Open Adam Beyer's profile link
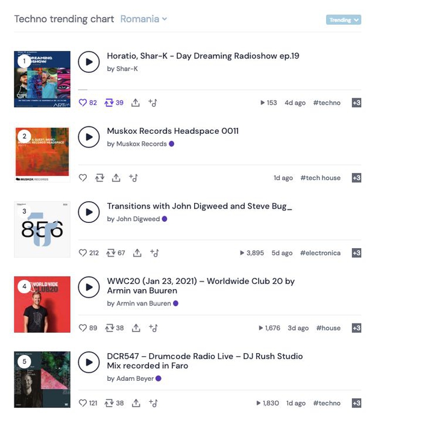The width and height of the screenshot is (434, 423). (135, 378)
